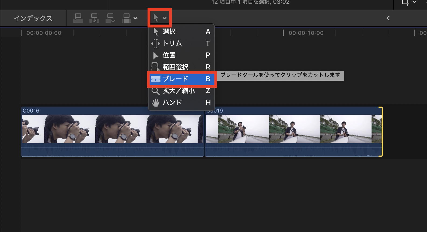
Task: Choose the 拡大/縮小 zoom tool
Action: coord(181,91)
